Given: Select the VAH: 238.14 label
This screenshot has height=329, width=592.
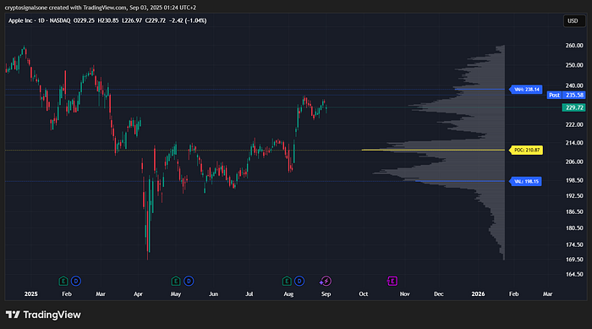Looking at the screenshot, I should point(525,90).
